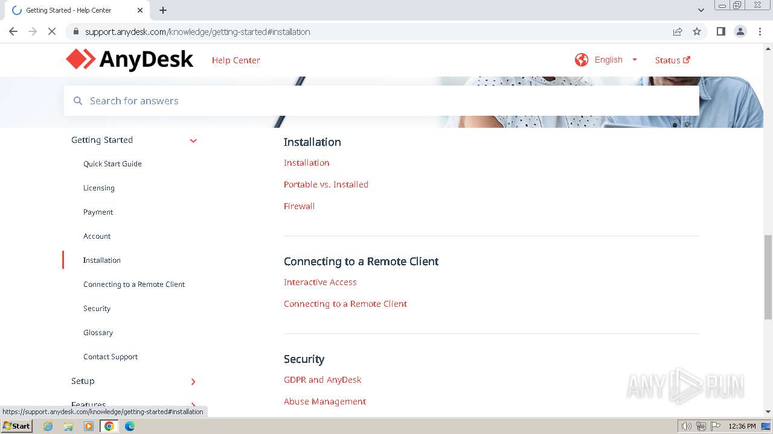Select Installation in sidebar
Image resolution: width=773 pixels, height=434 pixels.
(102, 260)
